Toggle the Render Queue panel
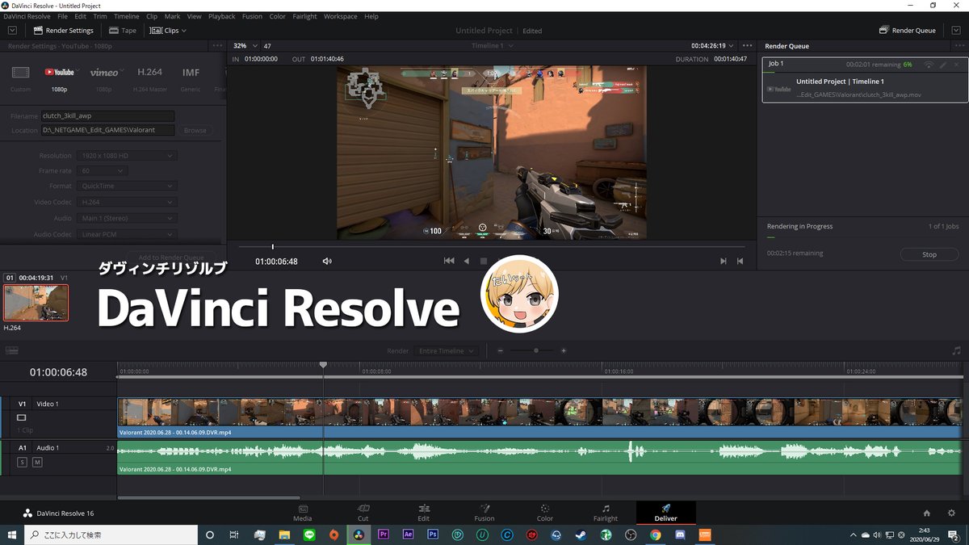Image resolution: width=969 pixels, height=545 pixels. 907,30
